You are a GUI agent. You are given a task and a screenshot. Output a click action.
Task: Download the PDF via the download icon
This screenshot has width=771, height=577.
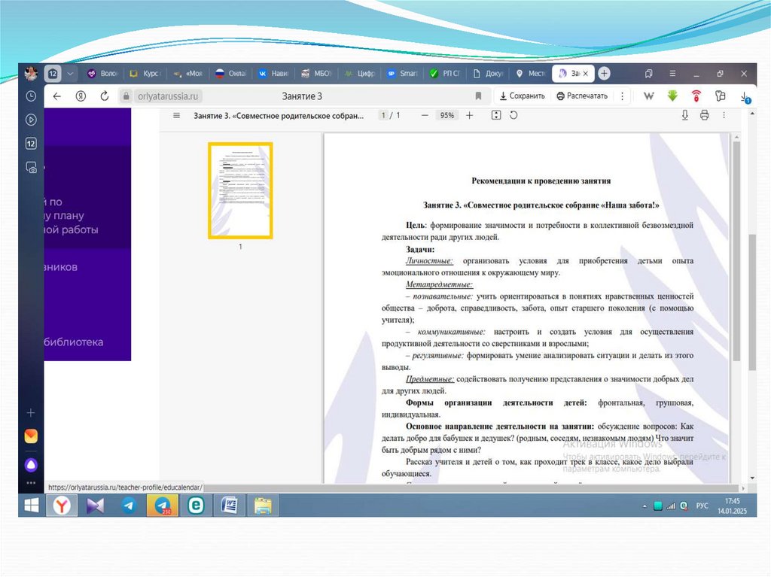[684, 116]
